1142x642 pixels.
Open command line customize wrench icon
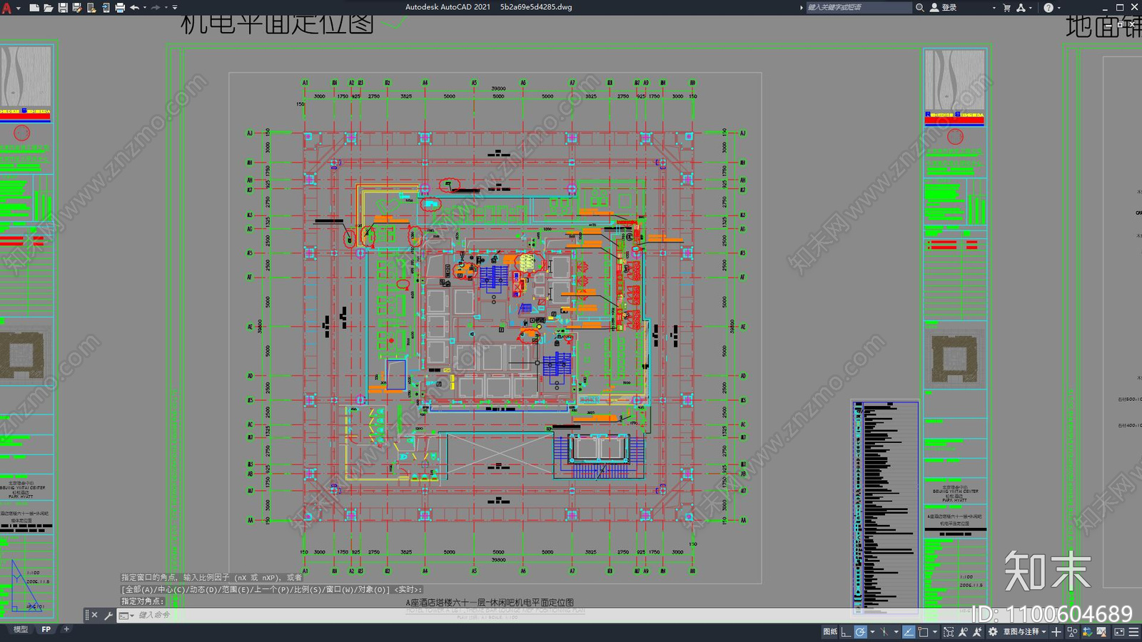(x=108, y=615)
